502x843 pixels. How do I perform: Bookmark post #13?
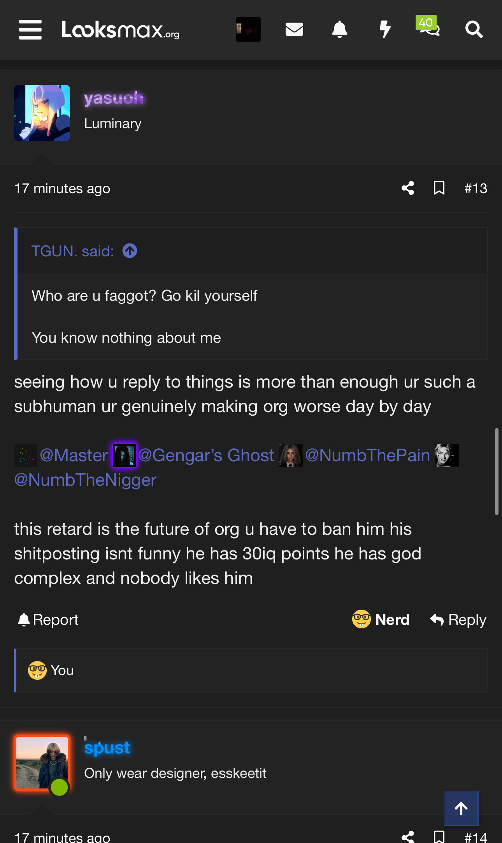coord(439,188)
